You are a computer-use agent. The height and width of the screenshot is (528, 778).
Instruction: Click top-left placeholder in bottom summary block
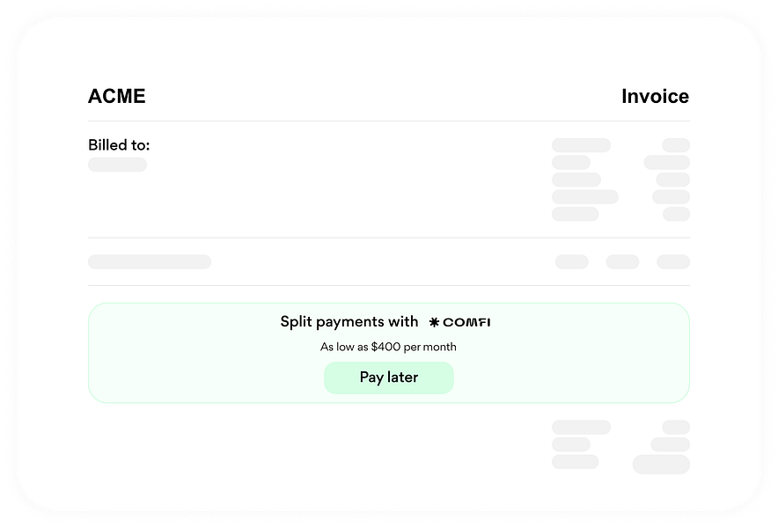click(581, 427)
